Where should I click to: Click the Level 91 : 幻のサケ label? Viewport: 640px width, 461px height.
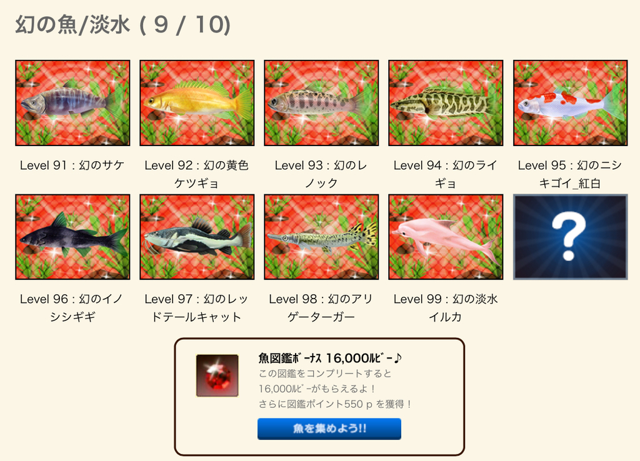click(72, 166)
